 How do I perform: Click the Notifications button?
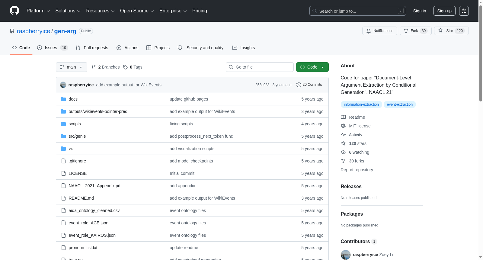[x=380, y=31]
